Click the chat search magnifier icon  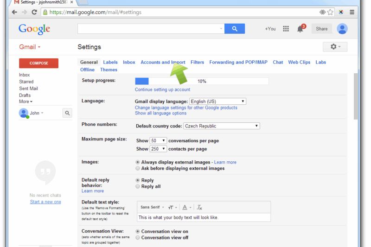[x=67, y=113]
